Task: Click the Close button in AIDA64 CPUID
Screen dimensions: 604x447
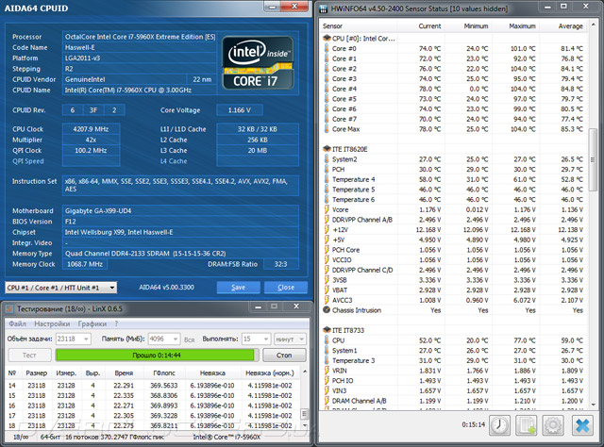Action: click(286, 288)
